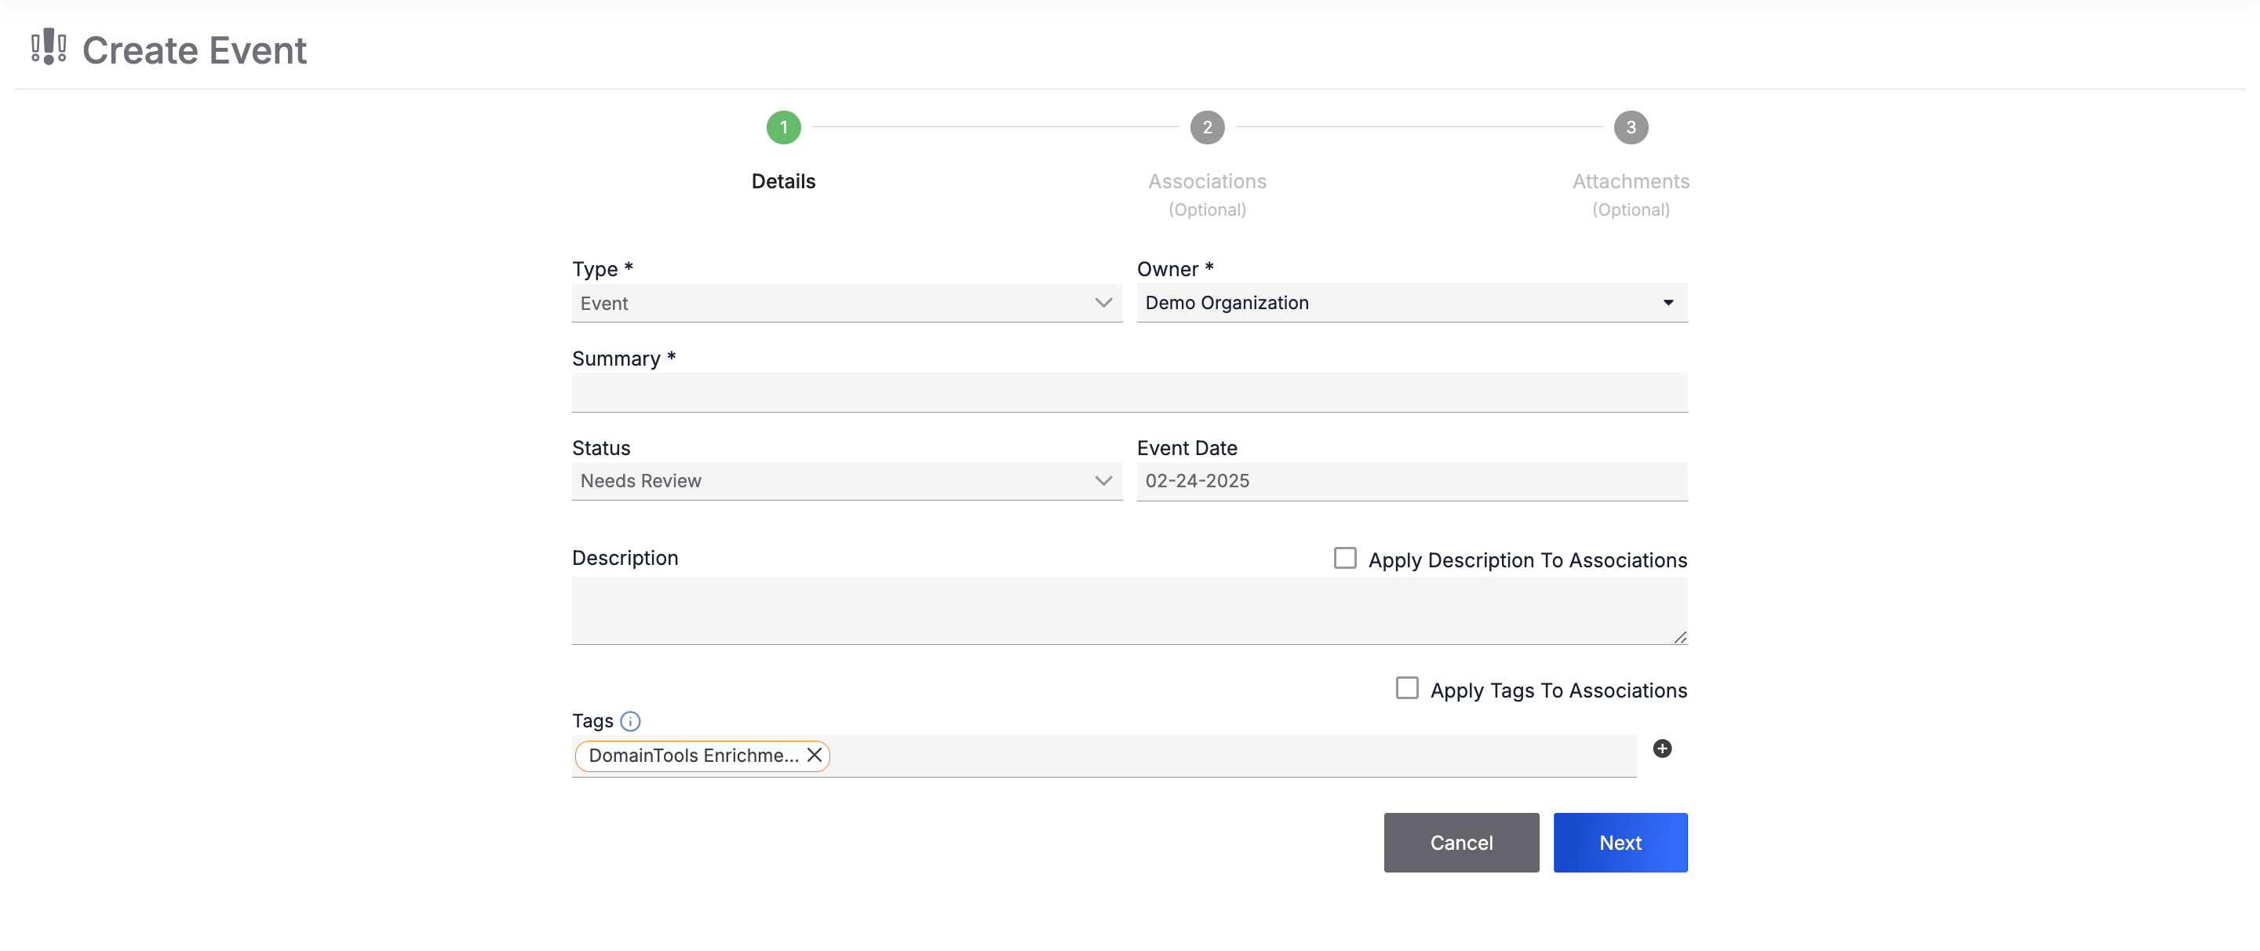2260x951 pixels.
Task: Click the Event Date field
Action: pos(1412,482)
